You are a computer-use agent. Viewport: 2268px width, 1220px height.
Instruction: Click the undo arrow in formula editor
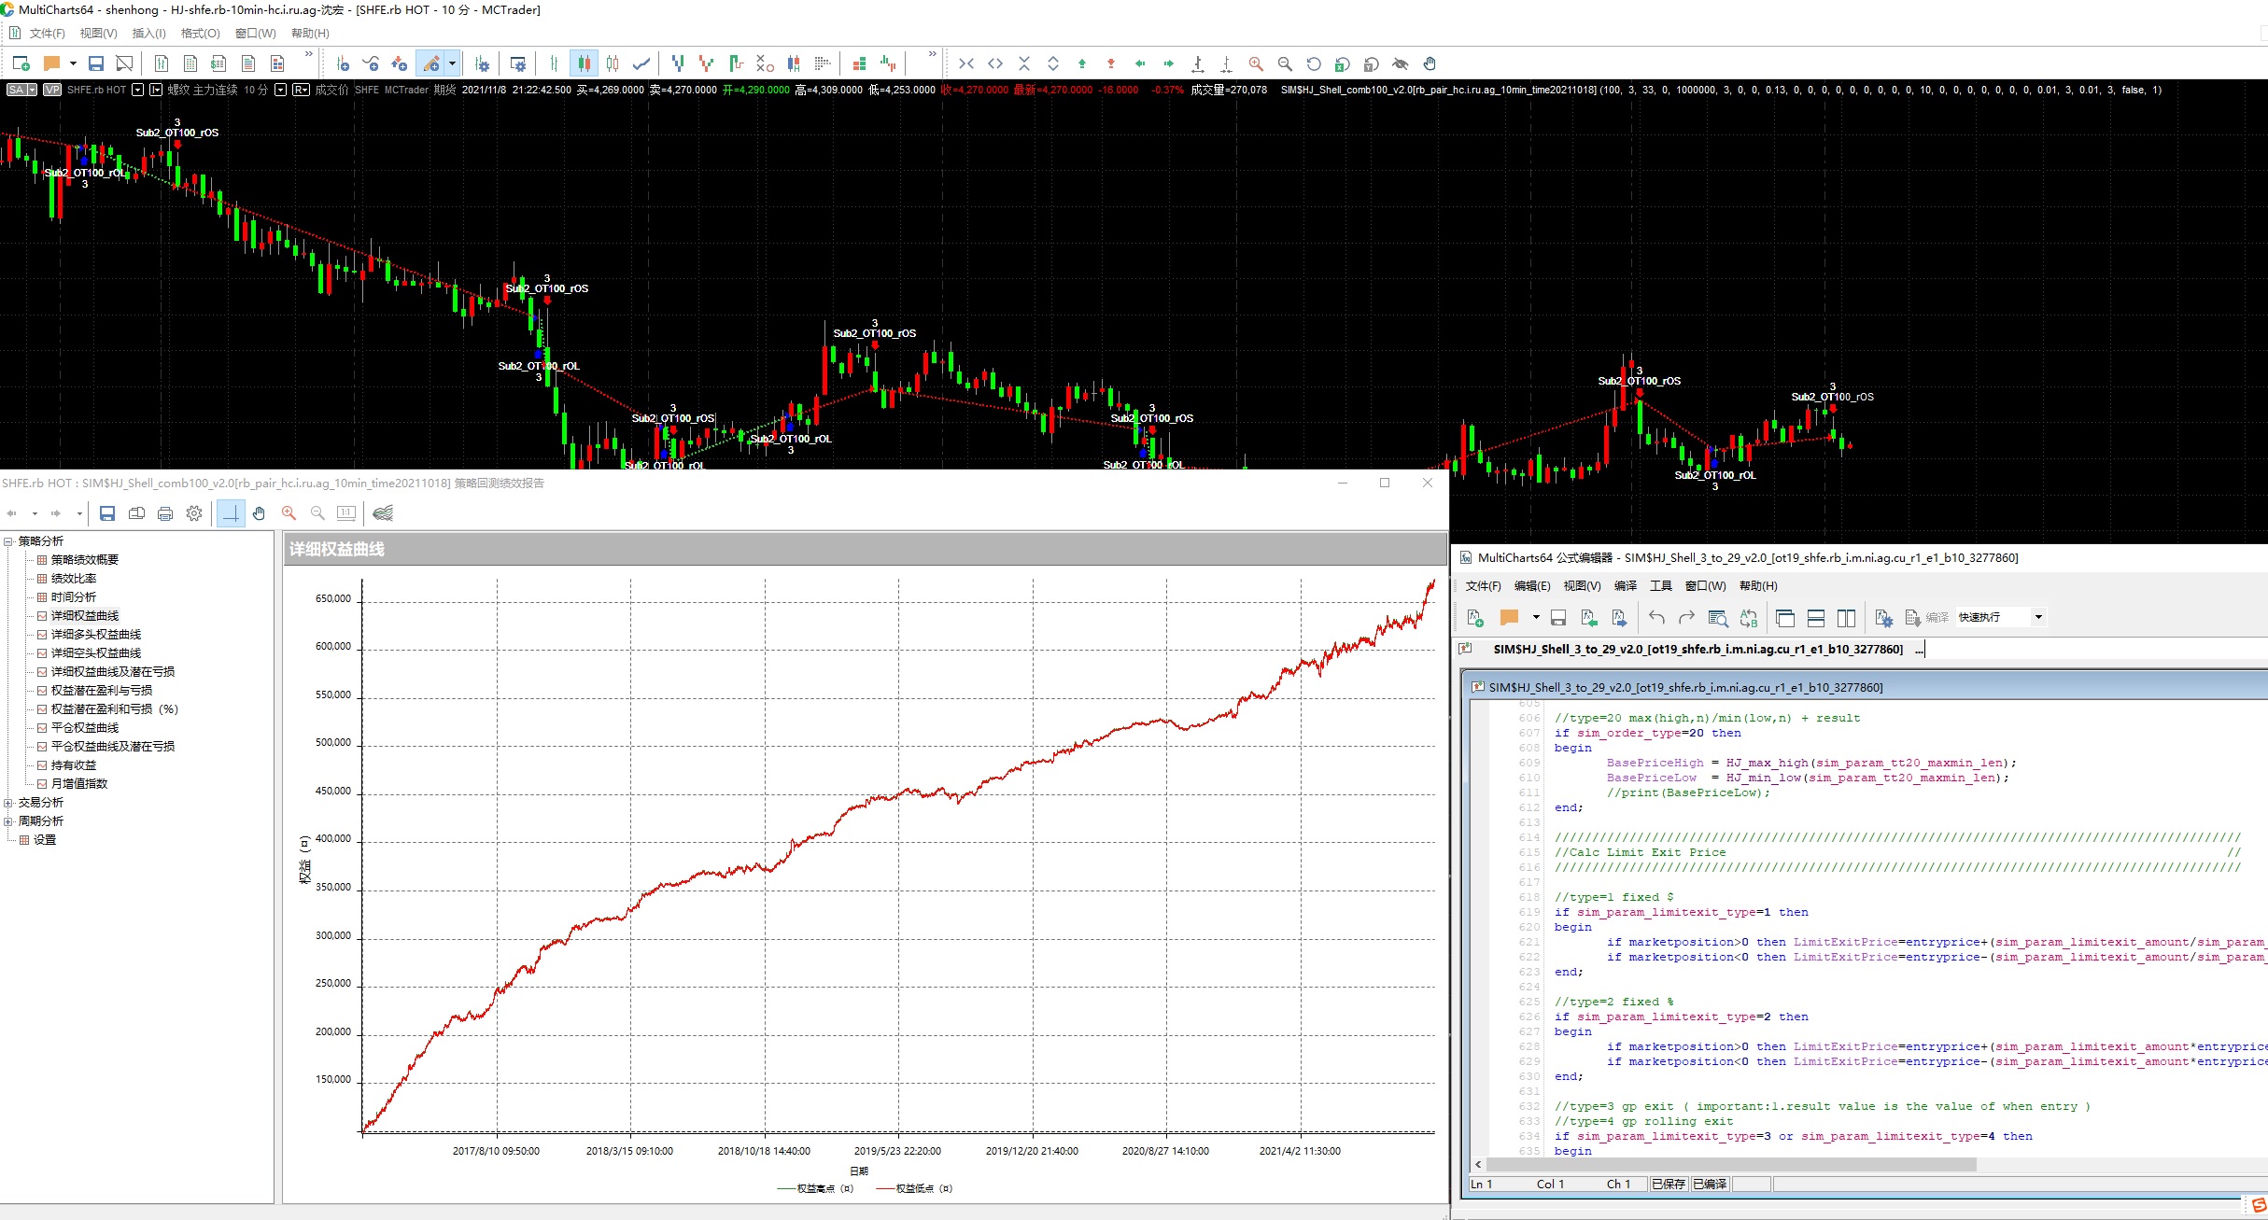1656,617
